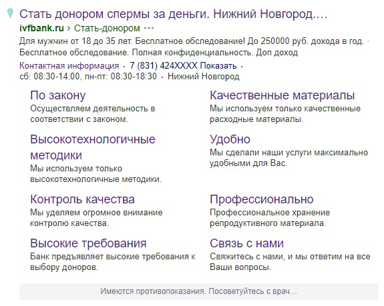Click the teal map pin icon
384x306 pixels.
click(10, 13)
